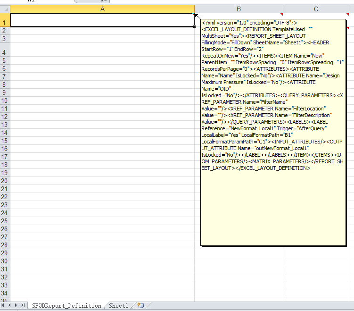Click inside cell A1

102,20
